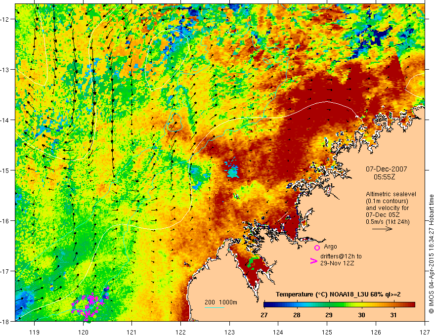Viewport: 435px width, 336px height.
Task: Click the IMOS copyright timestamp text
Action: [431, 255]
